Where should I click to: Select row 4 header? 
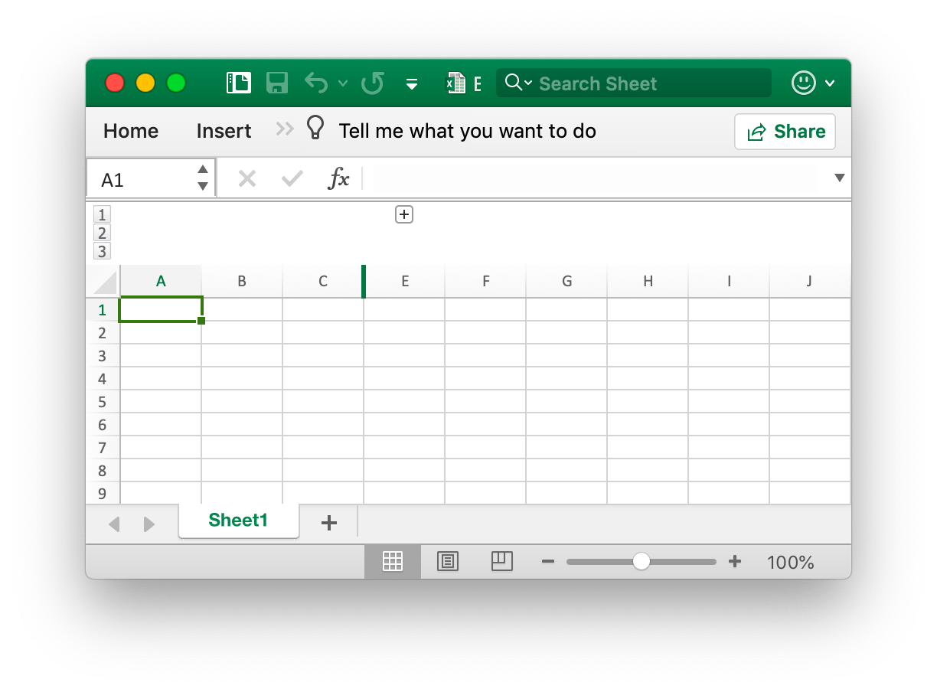click(x=103, y=379)
